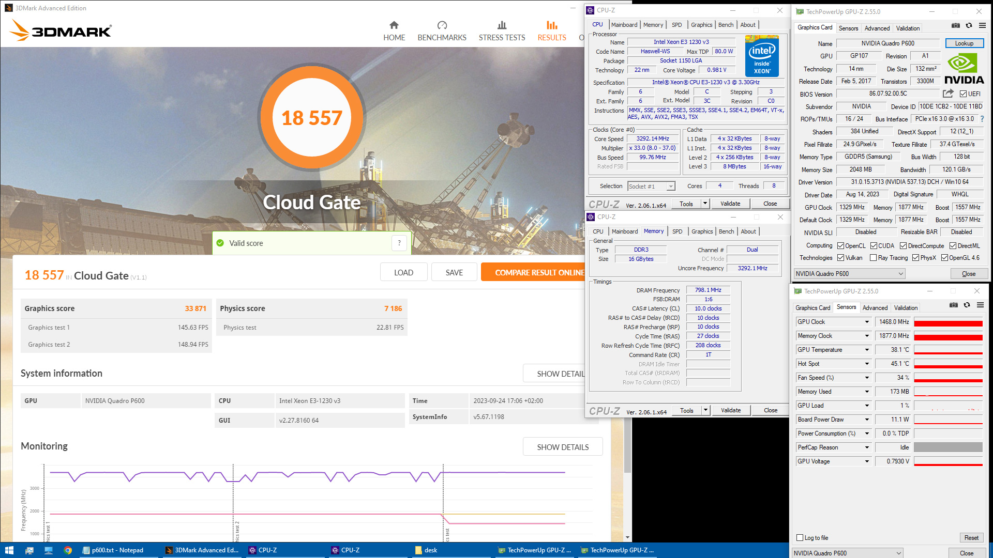Click Intel Xeon logo in CPU-Z
Viewport: 993px width, 558px height.
[762, 56]
